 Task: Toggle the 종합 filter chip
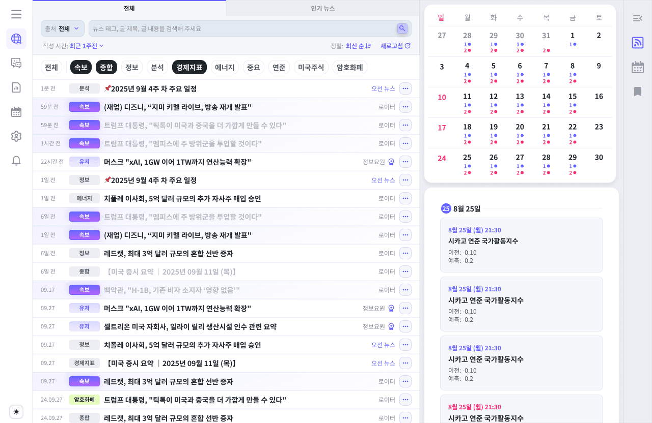click(106, 67)
